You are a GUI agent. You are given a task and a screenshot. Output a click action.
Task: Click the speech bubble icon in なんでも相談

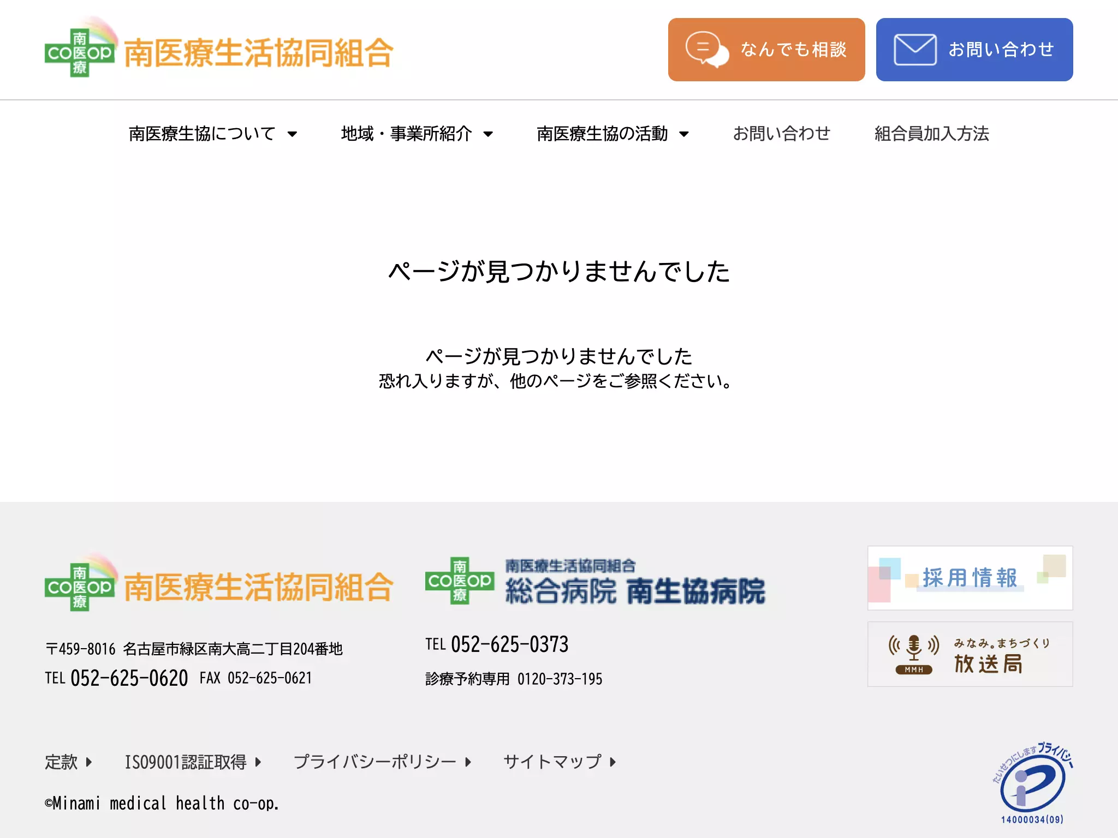coord(707,50)
